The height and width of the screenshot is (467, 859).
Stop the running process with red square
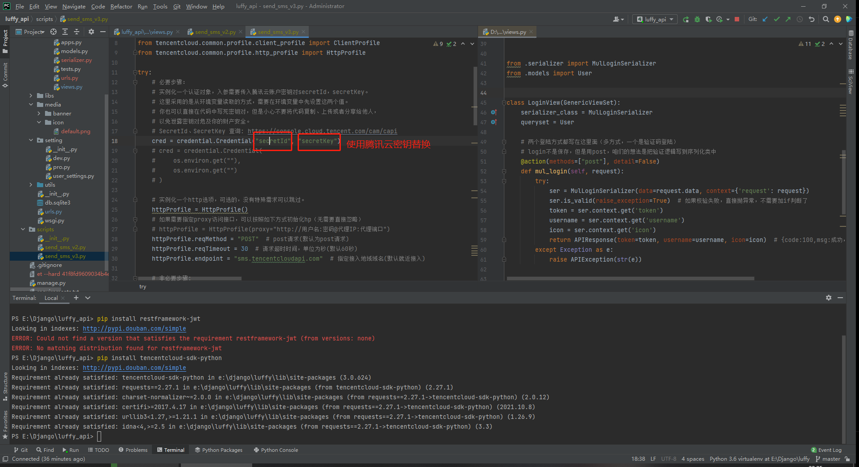point(737,19)
